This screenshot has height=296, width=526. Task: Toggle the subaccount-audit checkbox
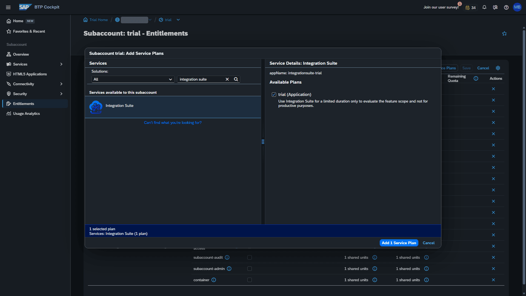click(x=250, y=257)
